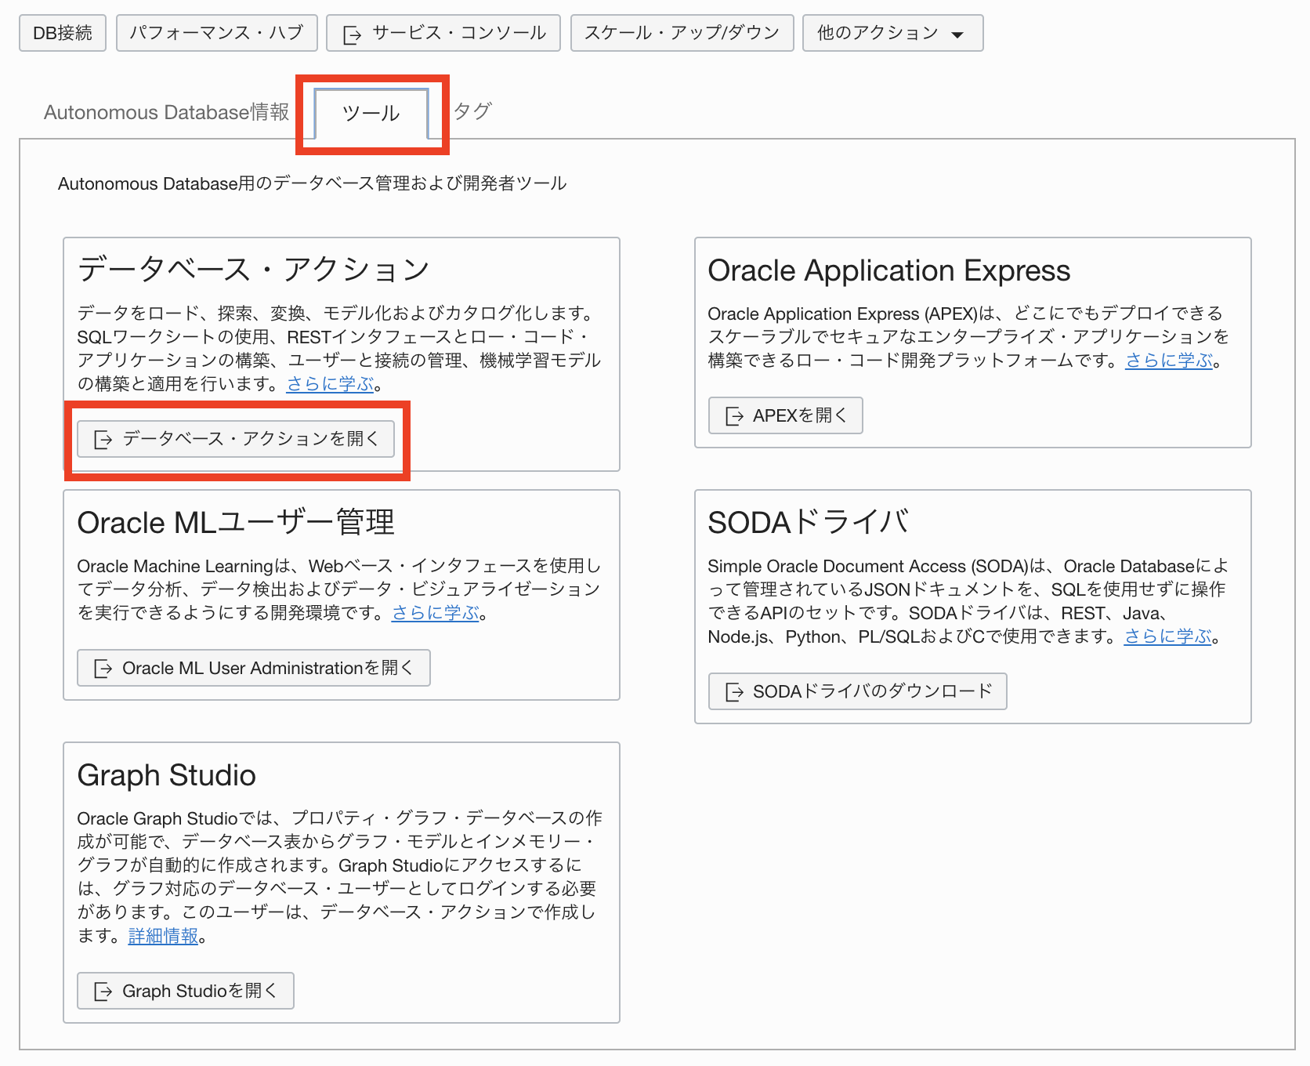Open パフォーマンス・ハブ
The width and height of the screenshot is (1310, 1066).
[x=216, y=33]
